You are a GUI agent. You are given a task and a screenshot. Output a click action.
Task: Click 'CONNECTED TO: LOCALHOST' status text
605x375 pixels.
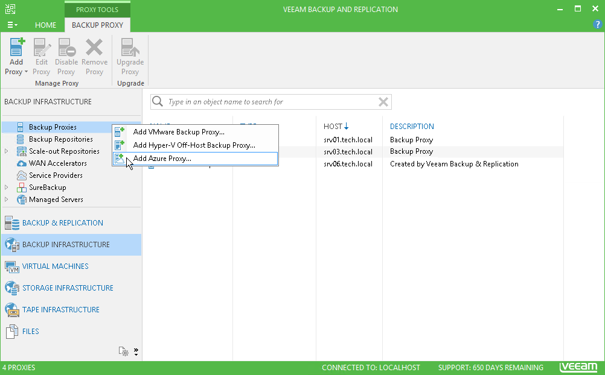[x=371, y=368]
